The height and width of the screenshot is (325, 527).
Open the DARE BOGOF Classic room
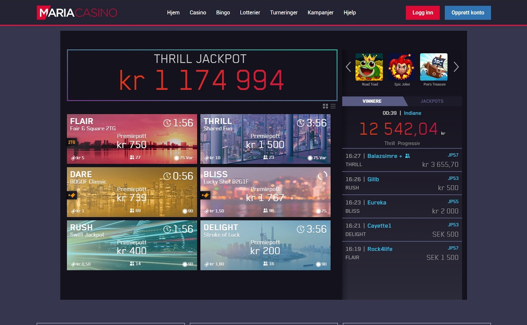coord(132,192)
